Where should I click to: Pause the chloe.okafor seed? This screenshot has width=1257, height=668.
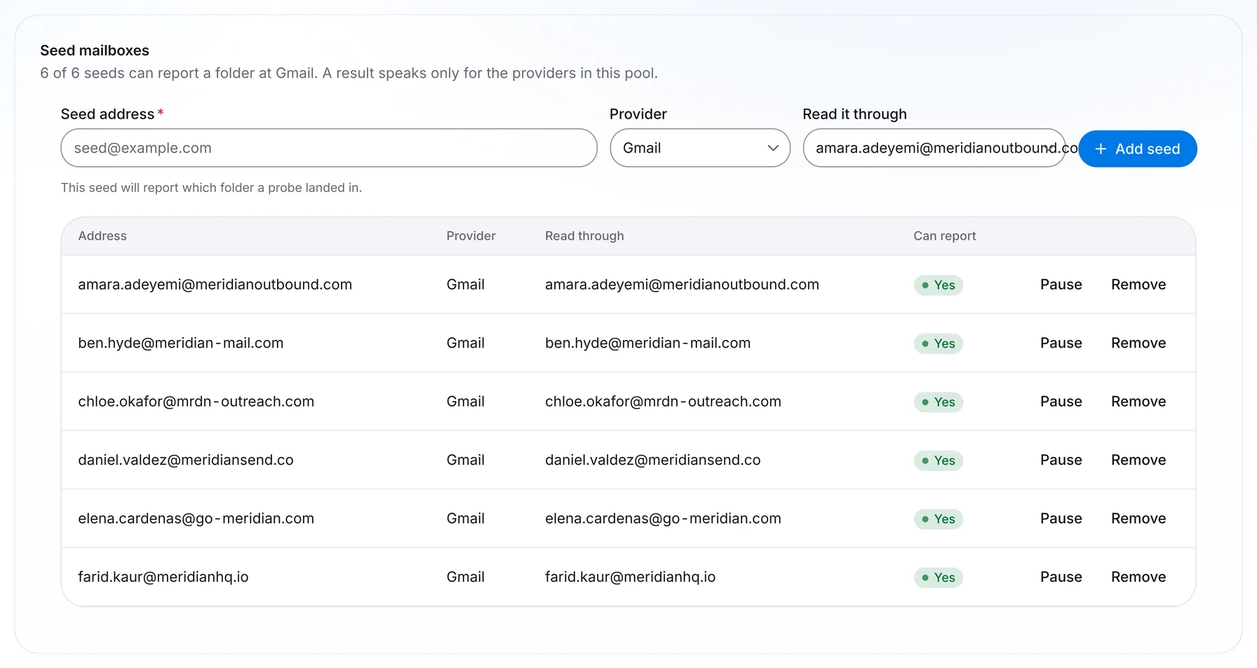click(1061, 402)
